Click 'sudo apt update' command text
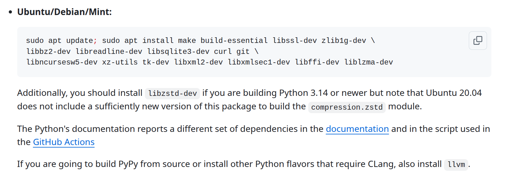 tap(60, 40)
